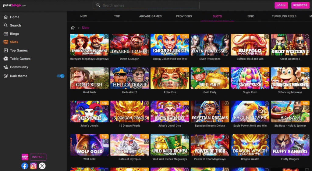Open info icon on Barnyard Megahays thumbnail
312x171 pixels.
(106, 36)
